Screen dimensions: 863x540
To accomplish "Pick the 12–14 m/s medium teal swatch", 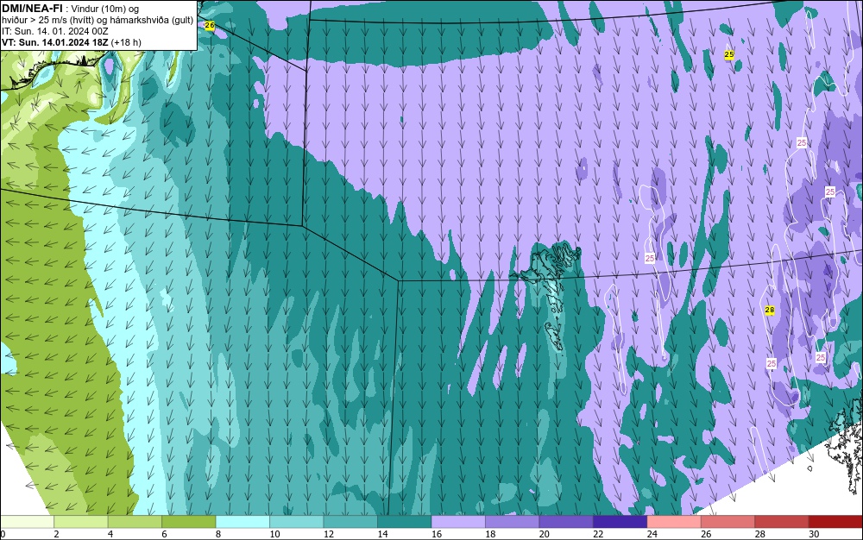I will 350,522.
